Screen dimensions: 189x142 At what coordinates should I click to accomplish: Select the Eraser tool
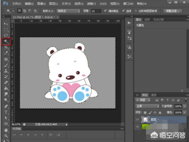click(6, 82)
